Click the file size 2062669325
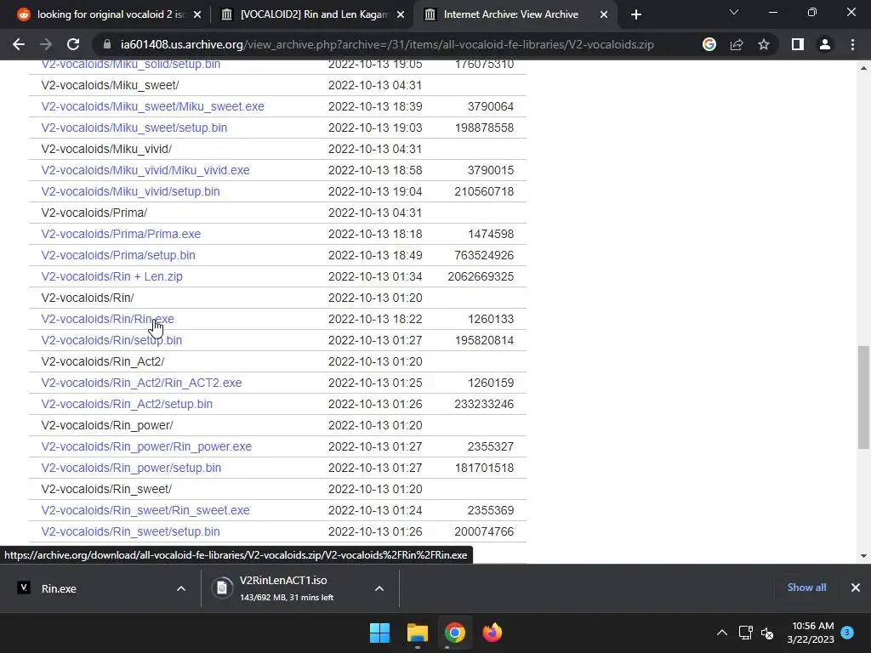871x653 pixels. point(481,276)
